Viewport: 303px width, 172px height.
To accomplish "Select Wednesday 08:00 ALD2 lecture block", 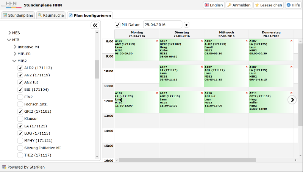I will click(226, 50).
